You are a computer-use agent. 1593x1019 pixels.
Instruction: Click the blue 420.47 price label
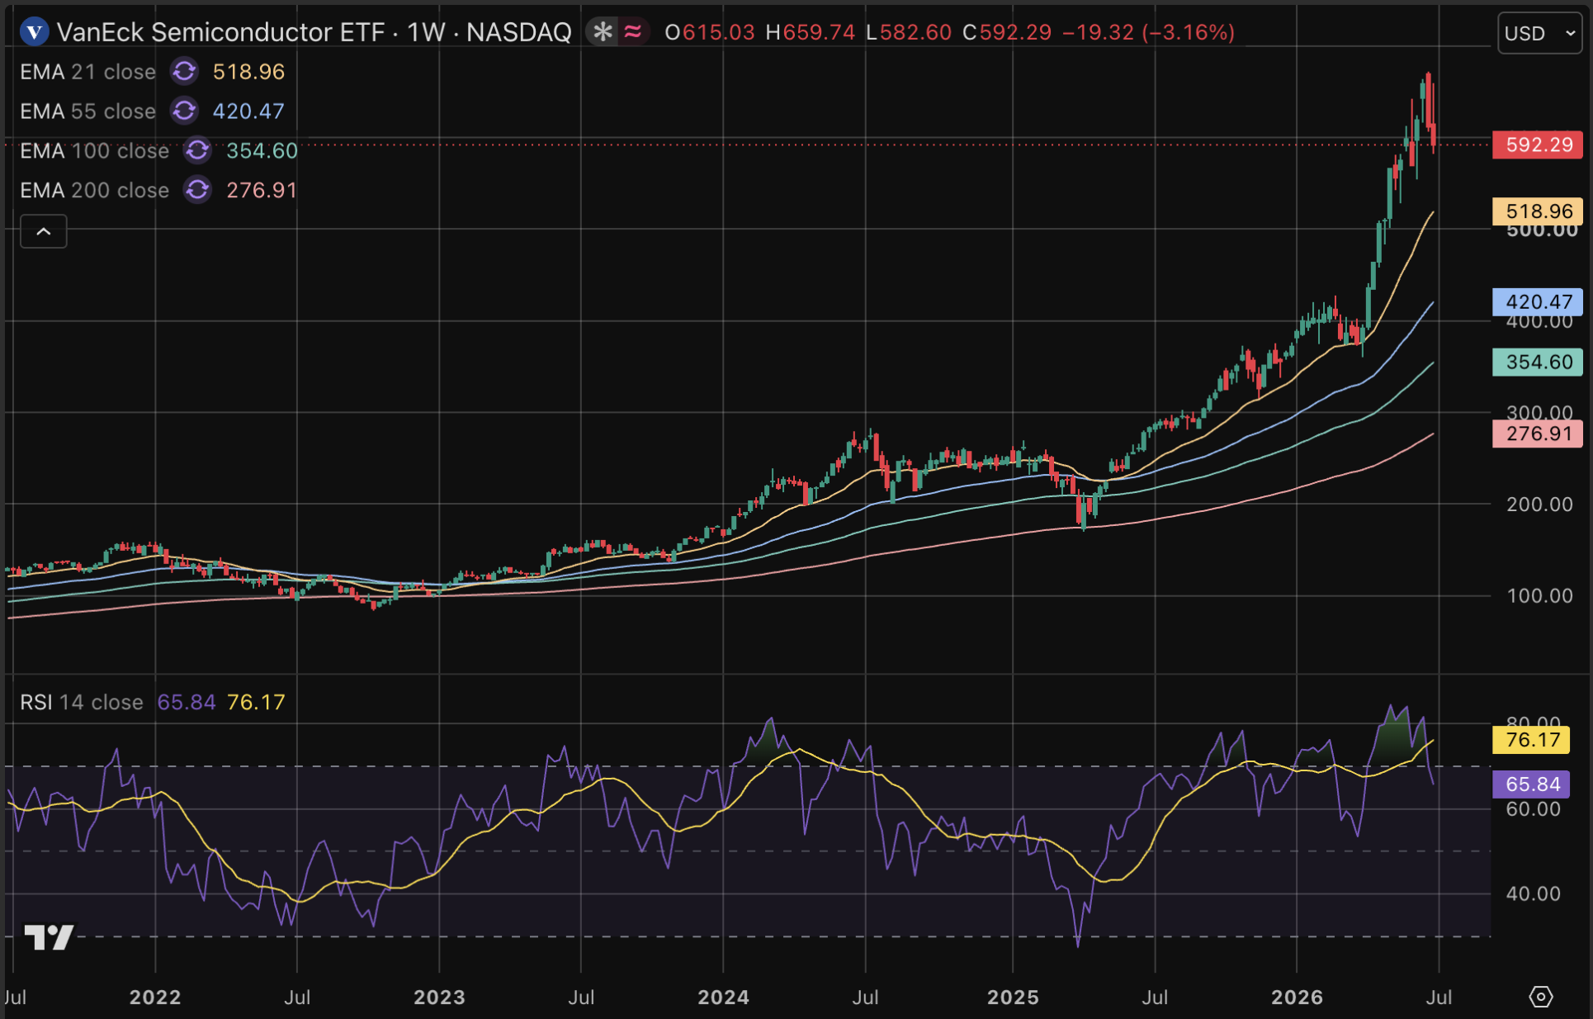[1538, 302]
